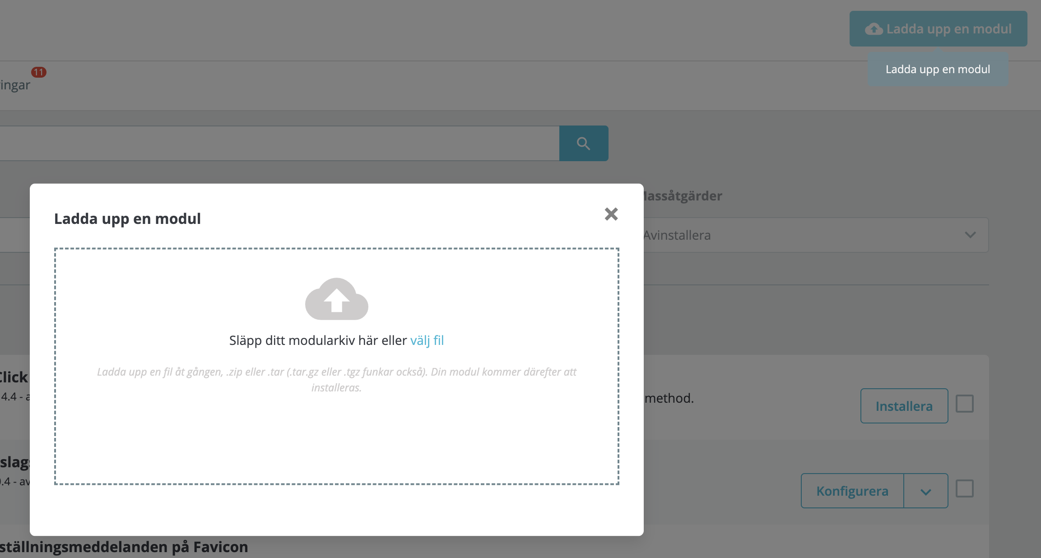Click the Ladda upp en modul tooltip

pyautogui.click(x=938, y=70)
